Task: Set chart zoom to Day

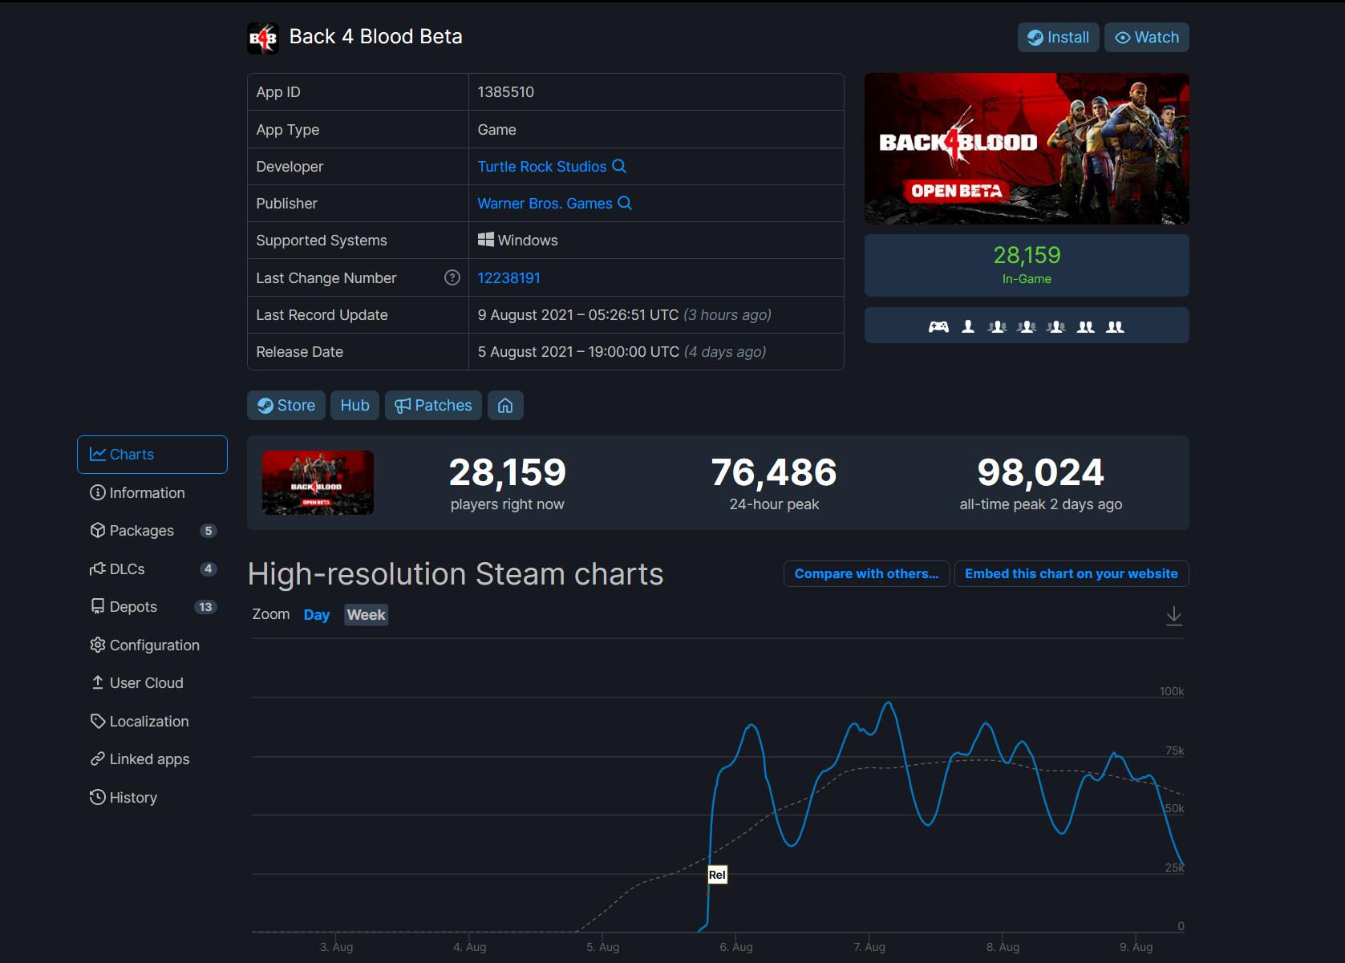Action: point(317,615)
